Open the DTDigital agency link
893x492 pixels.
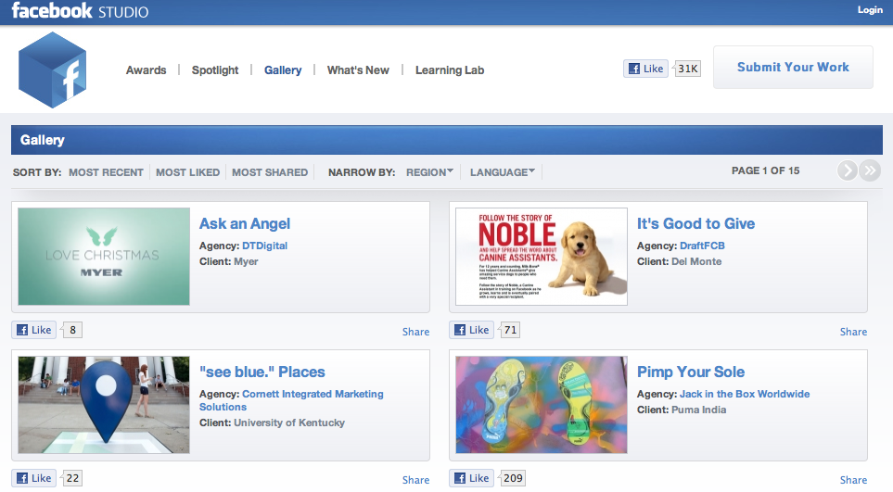click(264, 246)
